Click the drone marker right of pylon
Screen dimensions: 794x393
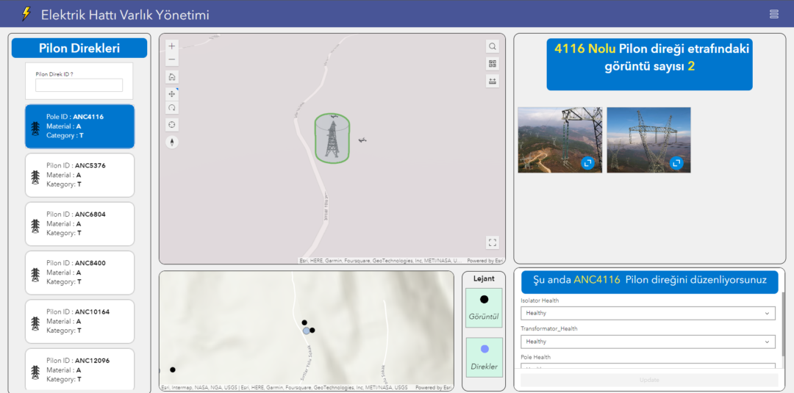click(x=362, y=140)
